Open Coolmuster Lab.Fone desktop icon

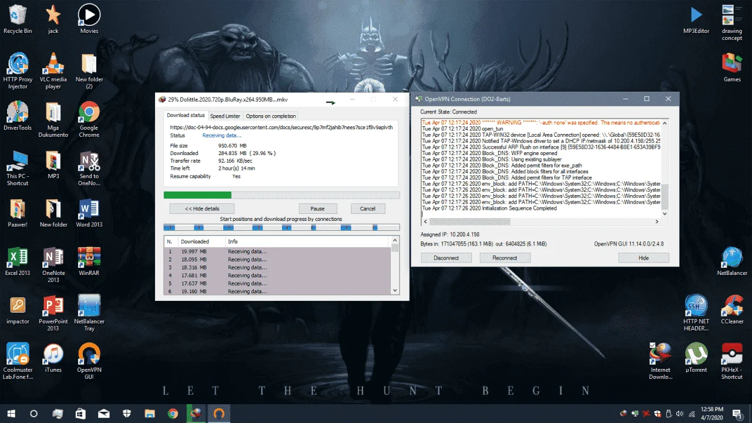coord(18,361)
